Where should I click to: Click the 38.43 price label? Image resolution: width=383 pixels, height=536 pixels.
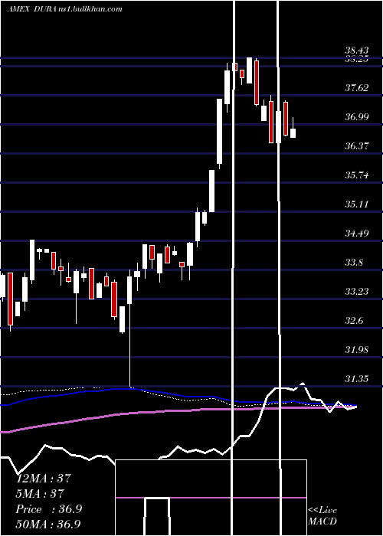point(356,50)
